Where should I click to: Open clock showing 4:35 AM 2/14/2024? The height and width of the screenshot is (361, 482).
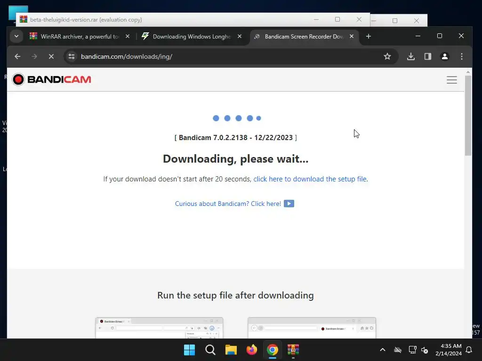(449, 350)
